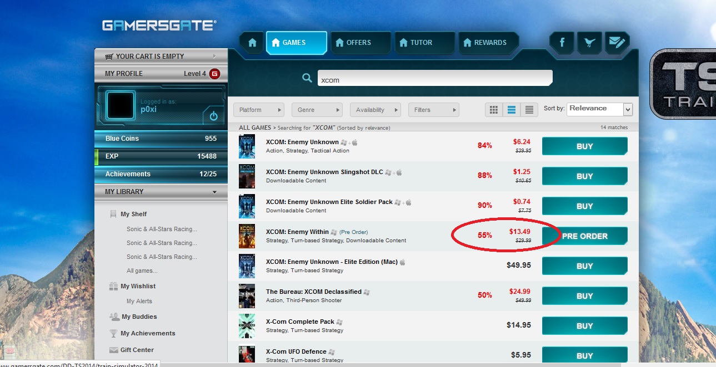Buy X-Com UFO Defence
The height and width of the screenshot is (367, 716).
tap(584, 356)
